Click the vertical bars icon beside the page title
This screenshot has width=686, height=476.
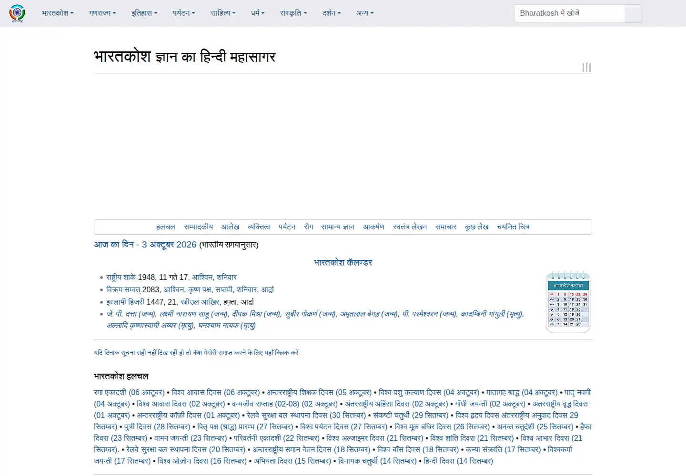click(586, 68)
